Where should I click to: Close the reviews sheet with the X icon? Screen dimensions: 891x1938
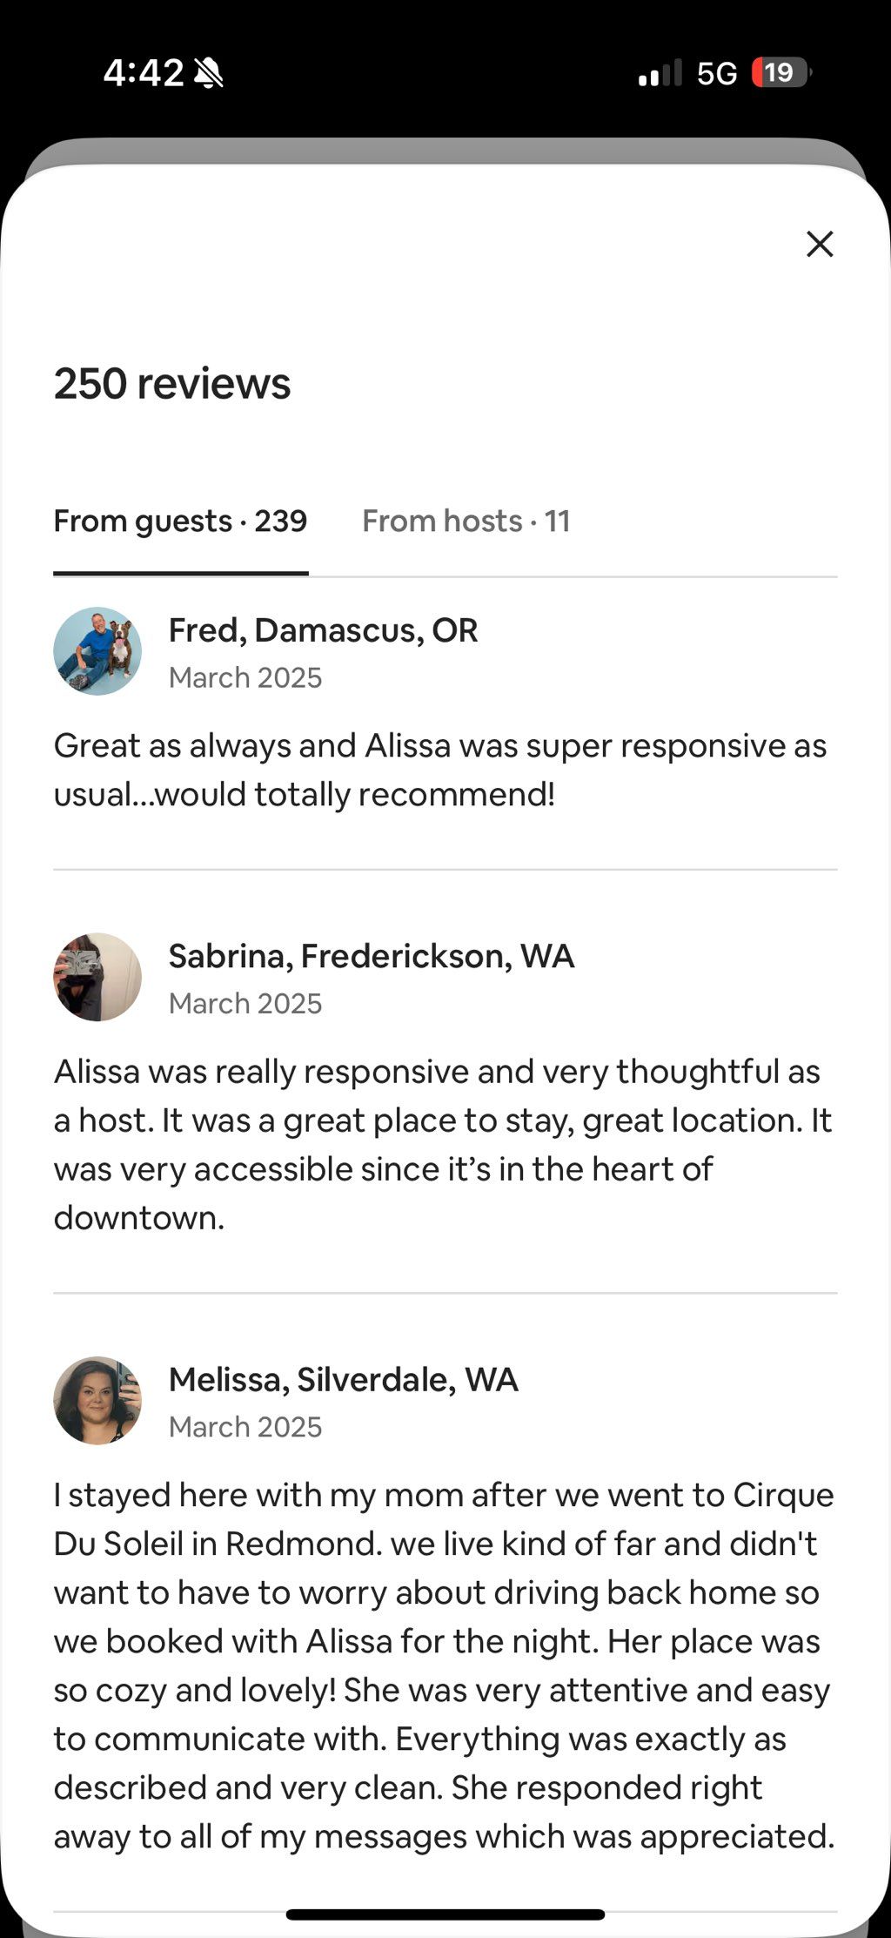[x=820, y=244]
